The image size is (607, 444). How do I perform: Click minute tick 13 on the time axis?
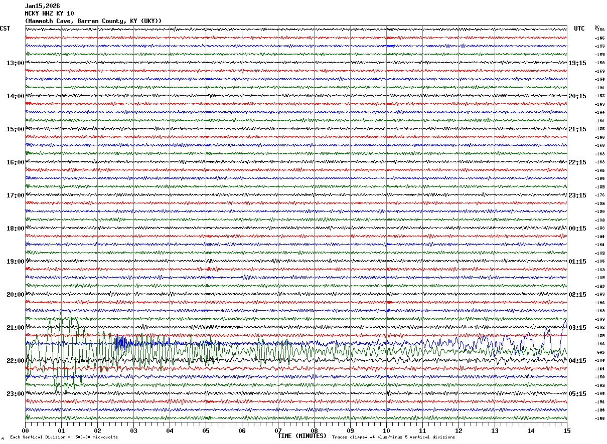tap(495, 430)
